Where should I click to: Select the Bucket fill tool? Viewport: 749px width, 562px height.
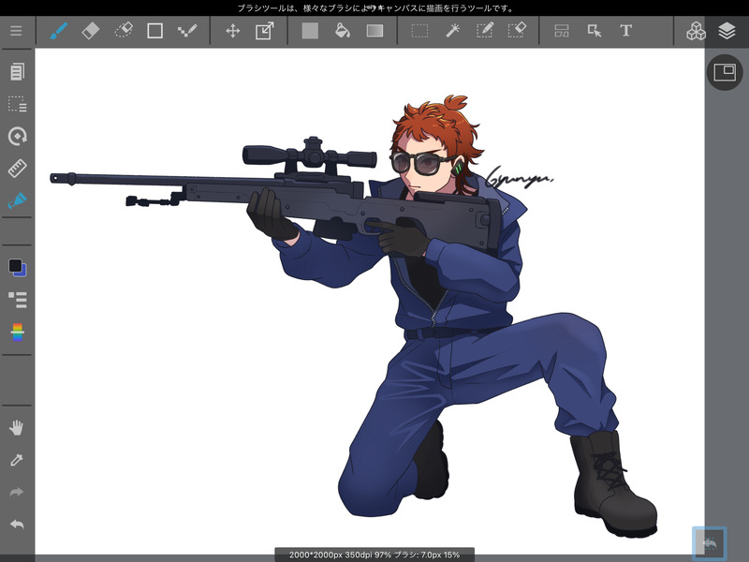point(343,31)
